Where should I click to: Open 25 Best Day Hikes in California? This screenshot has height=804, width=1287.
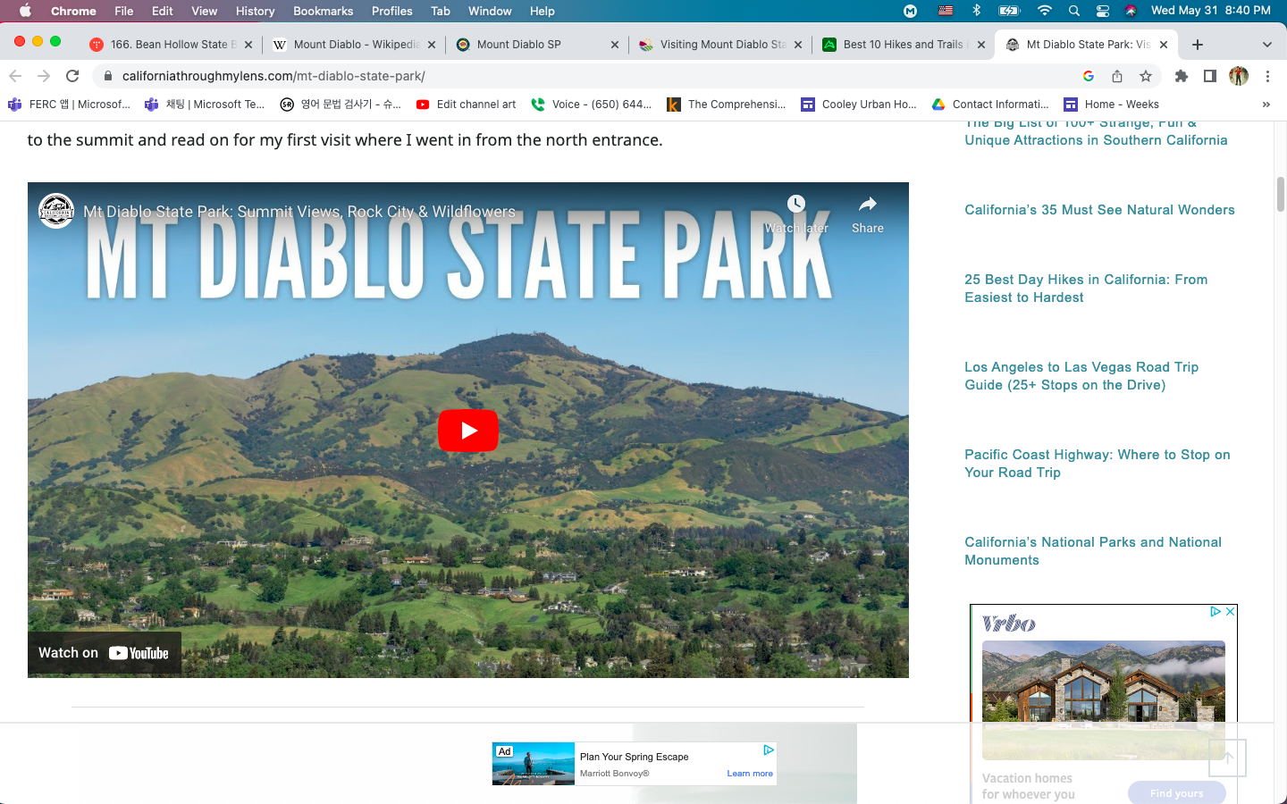(x=1086, y=289)
